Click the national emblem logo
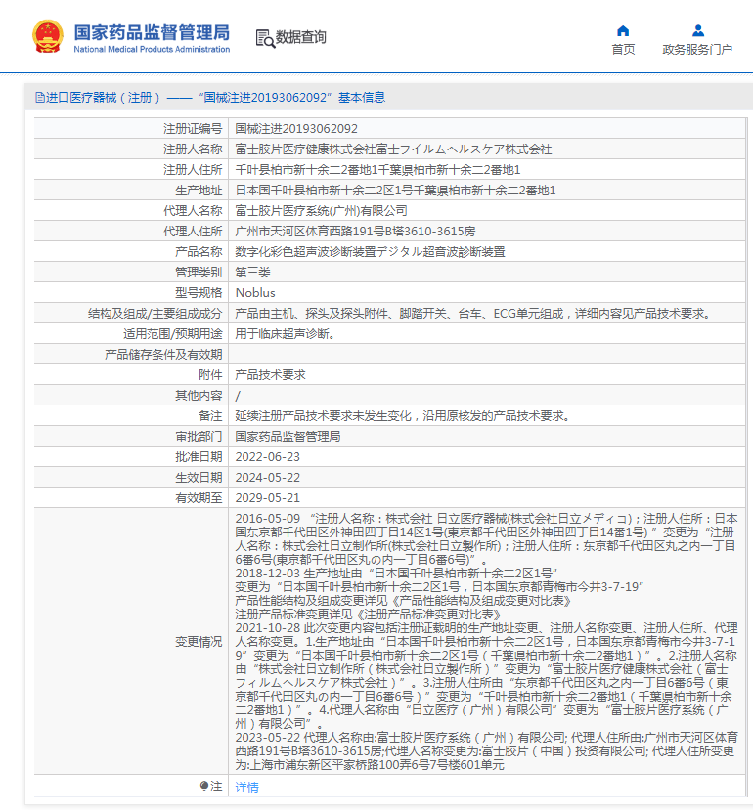Viewport: 753px width, 810px height. (48, 37)
